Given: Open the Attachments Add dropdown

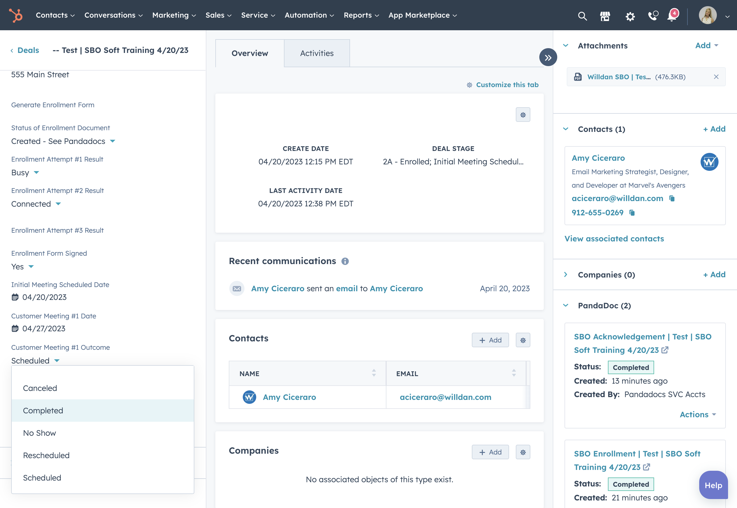Looking at the screenshot, I should [707, 46].
